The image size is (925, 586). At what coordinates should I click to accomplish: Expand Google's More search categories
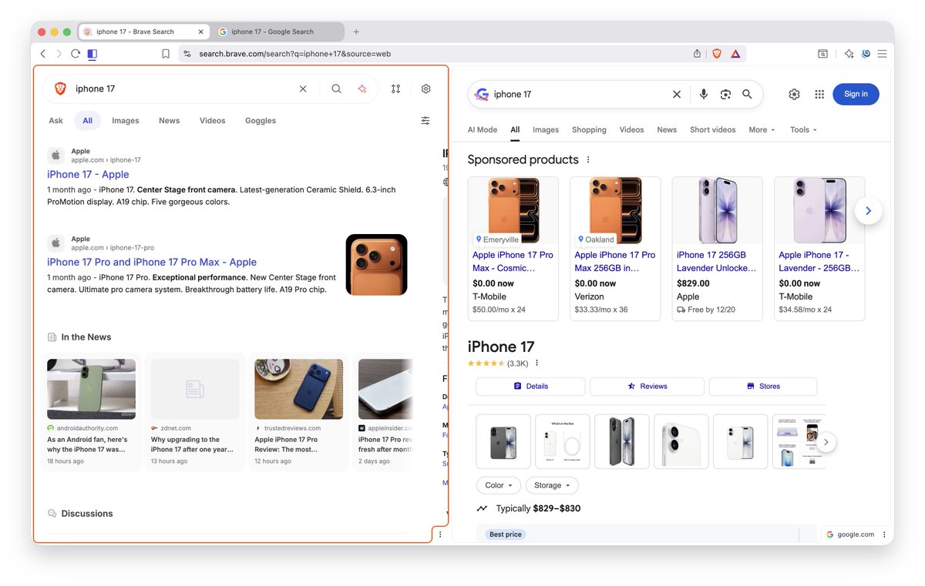click(762, 129)
